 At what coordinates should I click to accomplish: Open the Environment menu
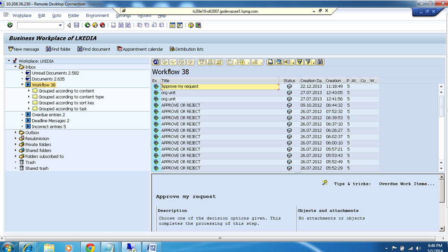97,15
